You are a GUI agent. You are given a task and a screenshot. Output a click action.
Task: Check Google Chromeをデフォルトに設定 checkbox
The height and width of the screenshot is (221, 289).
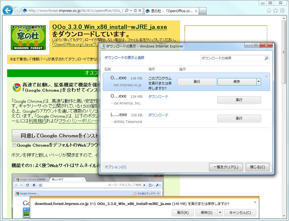14,145
